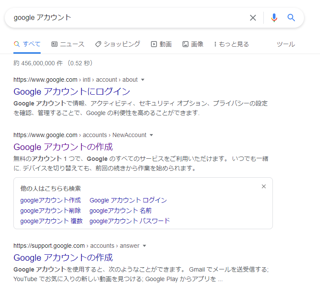Click the picture icon beside 画像
320x288 pixels.
[x=186, y=44]
